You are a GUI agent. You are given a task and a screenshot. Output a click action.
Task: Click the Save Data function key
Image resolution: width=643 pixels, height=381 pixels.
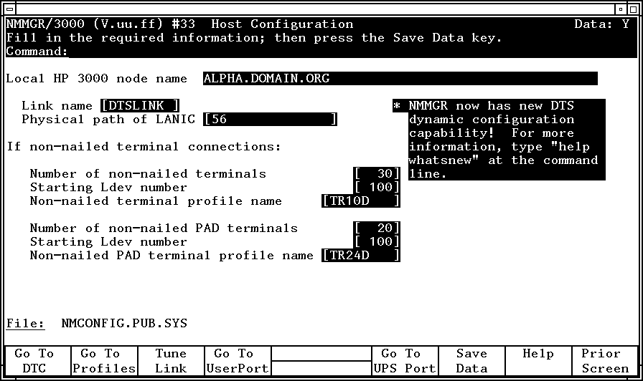coord(471,361)
